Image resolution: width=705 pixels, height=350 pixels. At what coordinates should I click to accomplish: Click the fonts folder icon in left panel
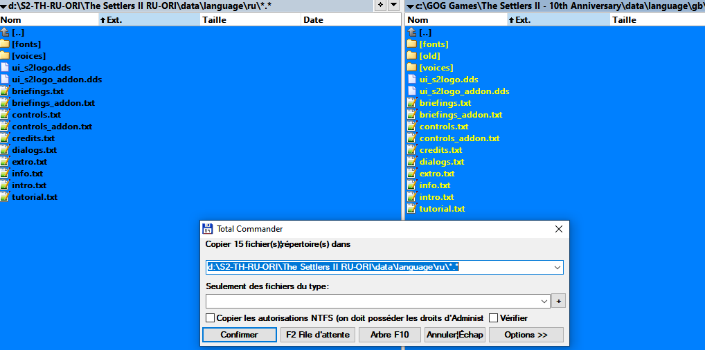(x=4, y=44)
